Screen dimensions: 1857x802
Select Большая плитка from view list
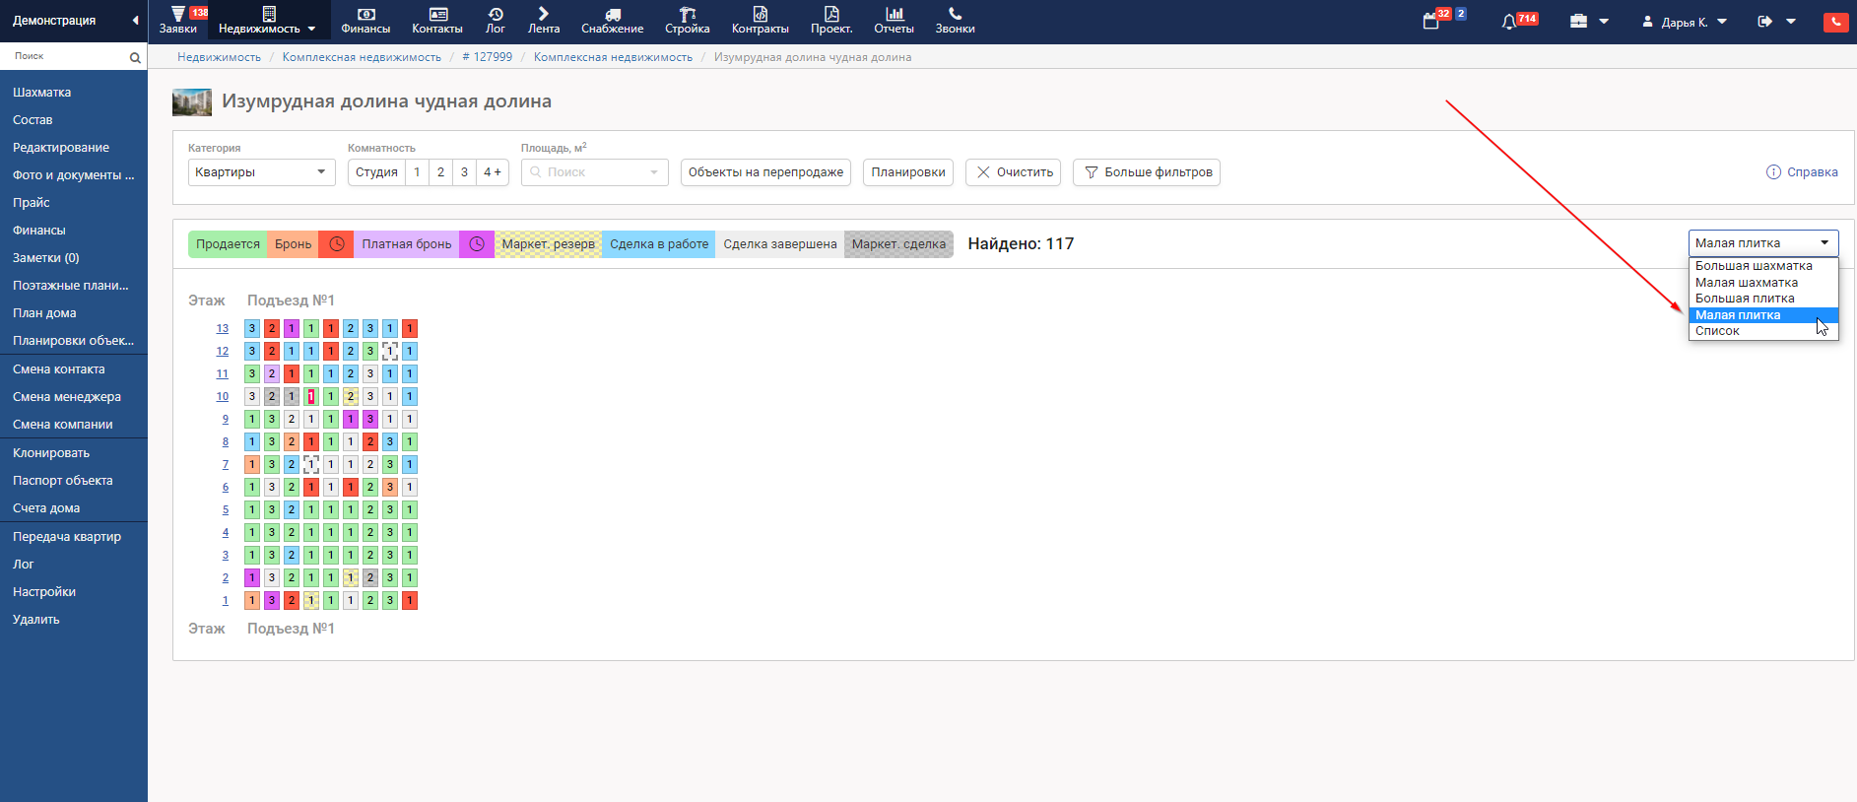point(1763,299)
